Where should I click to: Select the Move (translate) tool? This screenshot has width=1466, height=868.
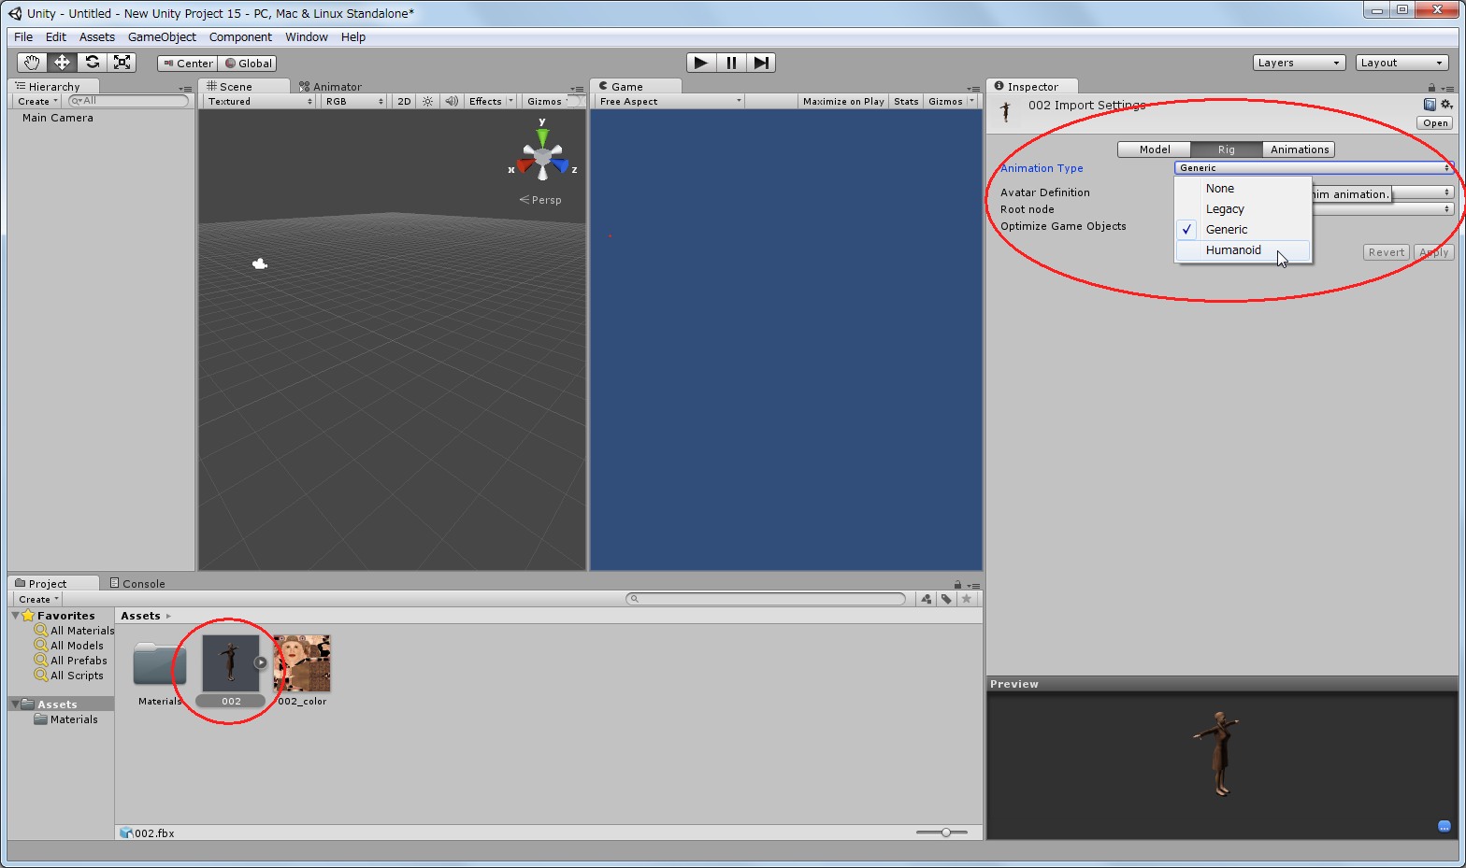(x=62, y=63)
